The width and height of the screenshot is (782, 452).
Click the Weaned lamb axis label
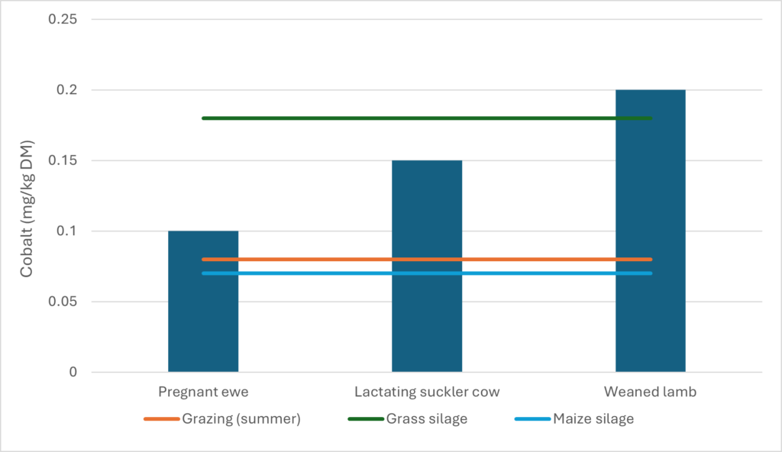[x=650, y=392]
